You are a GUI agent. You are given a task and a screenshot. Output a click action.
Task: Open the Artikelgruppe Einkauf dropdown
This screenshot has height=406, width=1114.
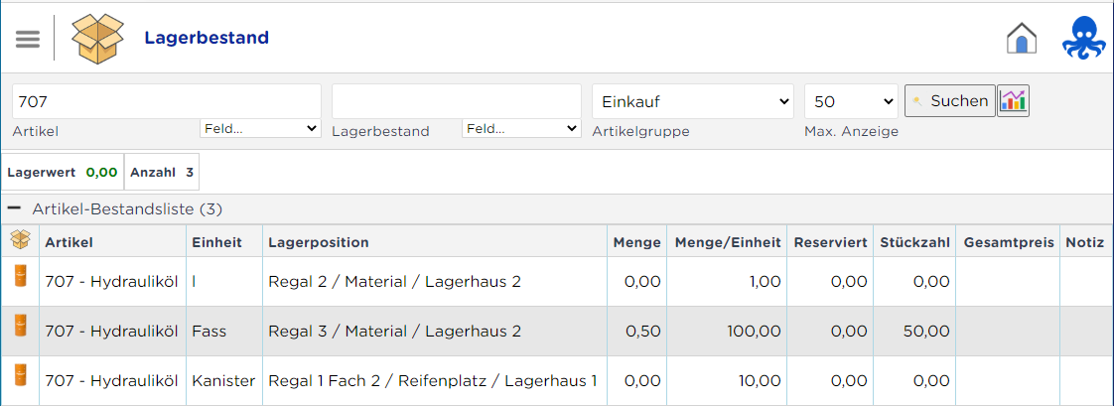(693, 101)
